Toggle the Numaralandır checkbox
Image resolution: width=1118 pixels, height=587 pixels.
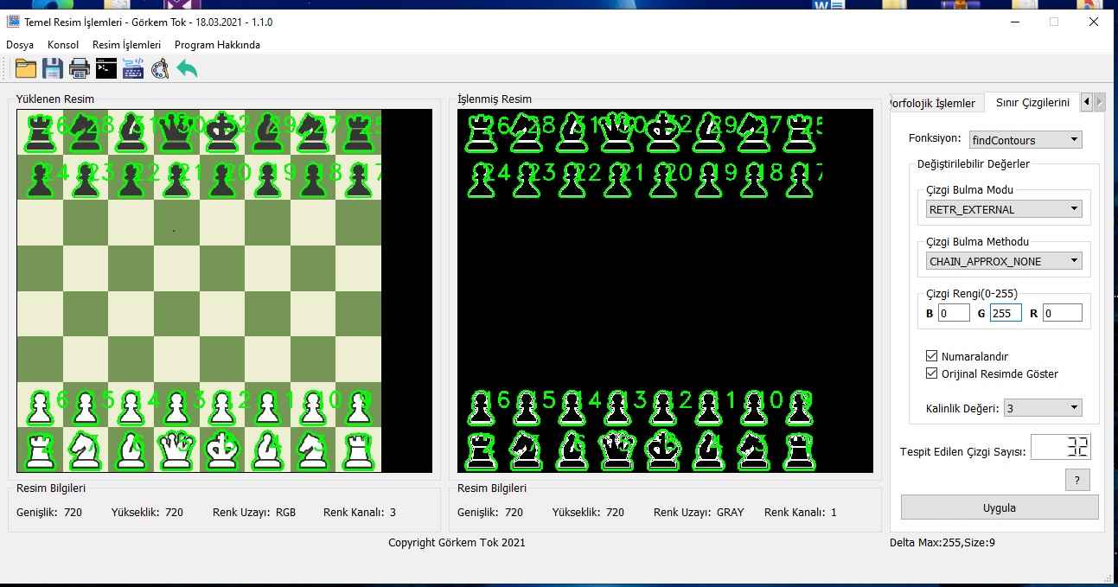point(932,356)
